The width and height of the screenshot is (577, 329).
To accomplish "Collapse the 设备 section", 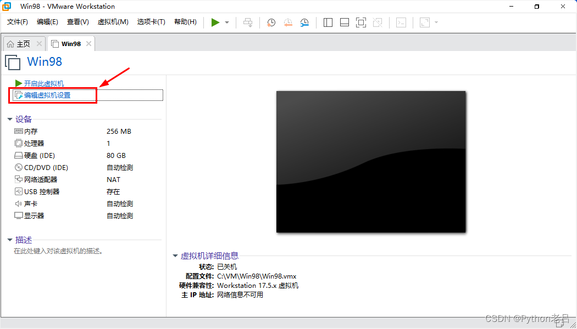I will (10, 120).
